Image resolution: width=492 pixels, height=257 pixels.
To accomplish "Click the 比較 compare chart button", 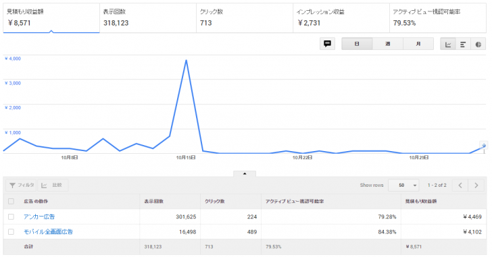I will pyautogui.click(x=53, y=185).
